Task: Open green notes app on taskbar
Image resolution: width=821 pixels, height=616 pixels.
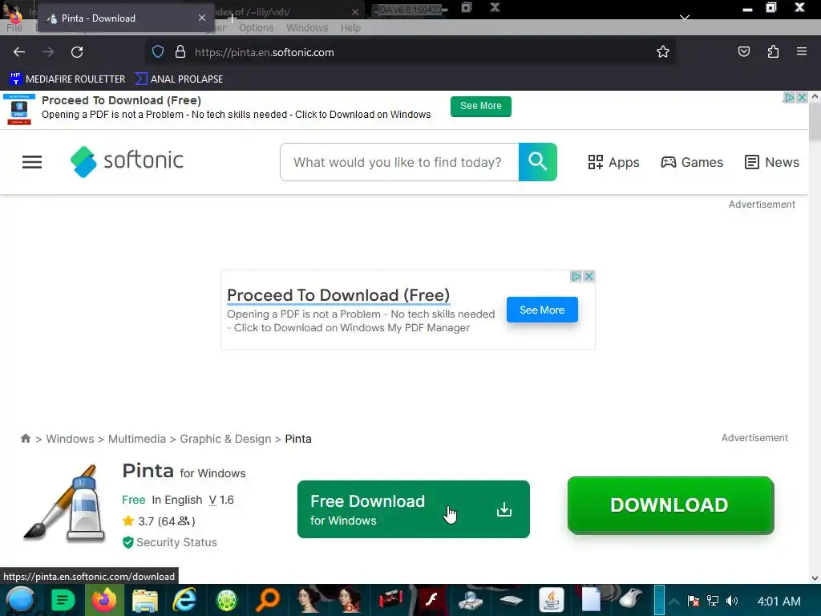Action: point(63,600)
